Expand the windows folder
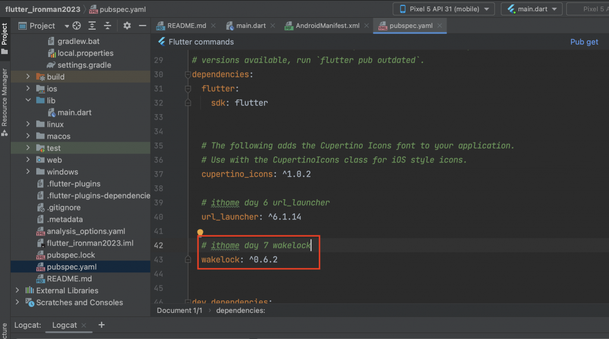The height and width of the screenshot is (339, 609). pyautogui.click(x=28, y=172)
